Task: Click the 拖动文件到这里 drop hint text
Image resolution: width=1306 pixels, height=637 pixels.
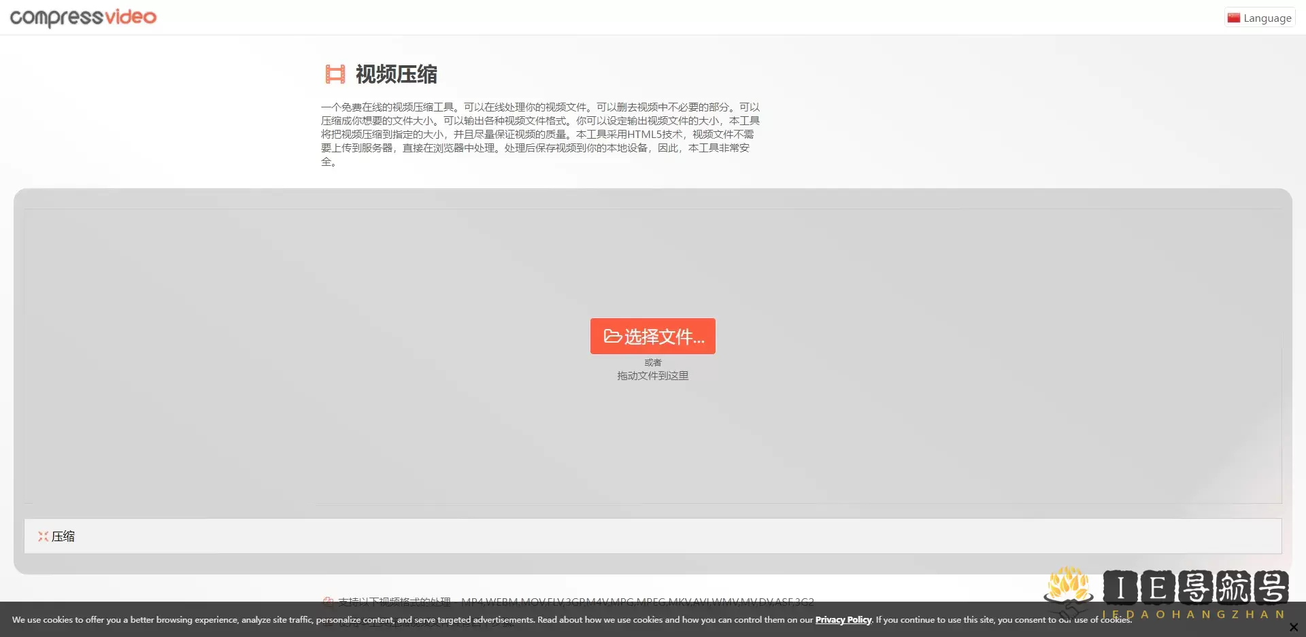Action: pyautogui.click(x=652, y=376)
